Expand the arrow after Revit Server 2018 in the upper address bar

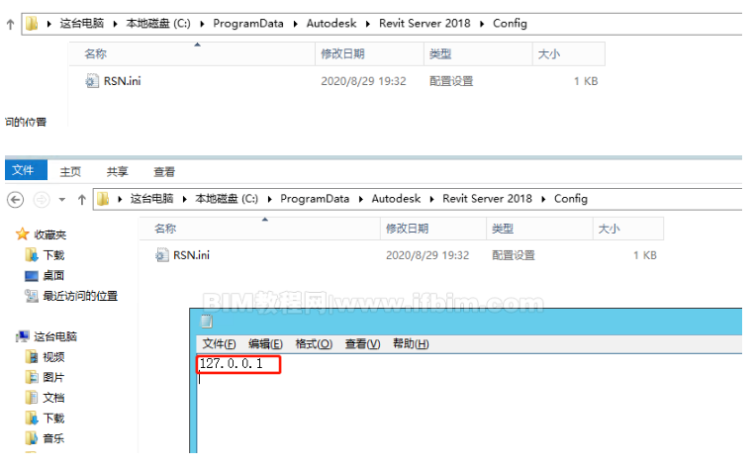(482, 24)
